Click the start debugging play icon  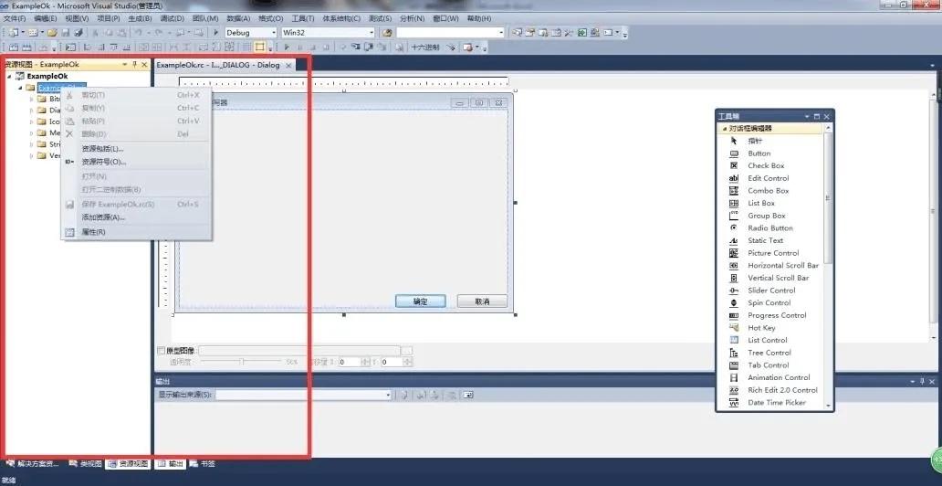[x=215, y=33]
